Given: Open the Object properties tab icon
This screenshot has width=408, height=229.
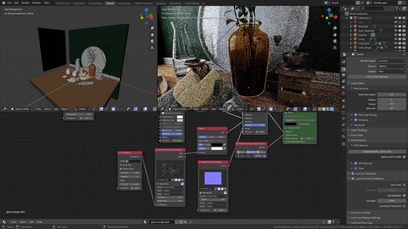Looking at the screenshot, I should point(344,101).
